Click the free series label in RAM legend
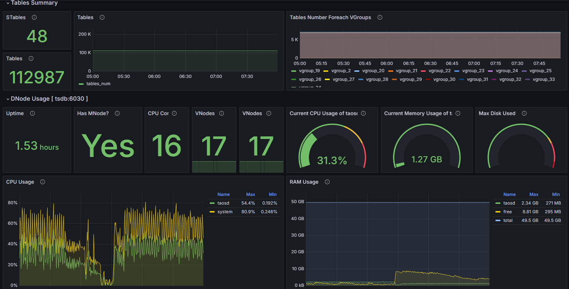 pyautogui.click(x=507, y=212)
